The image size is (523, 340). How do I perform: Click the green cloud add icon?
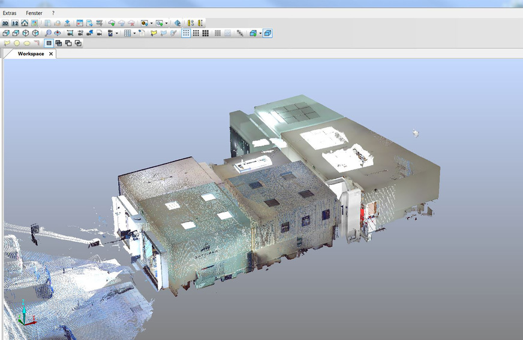[112, 23]
